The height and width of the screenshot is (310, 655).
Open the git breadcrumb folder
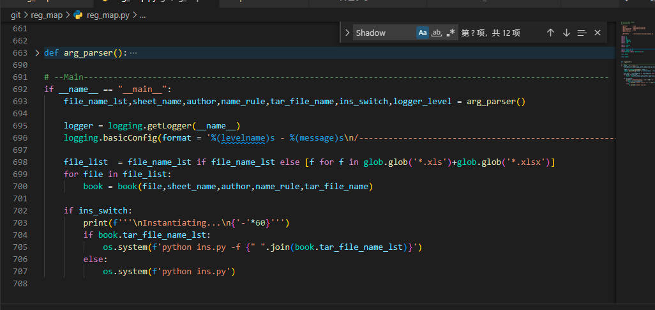(16, 15)
